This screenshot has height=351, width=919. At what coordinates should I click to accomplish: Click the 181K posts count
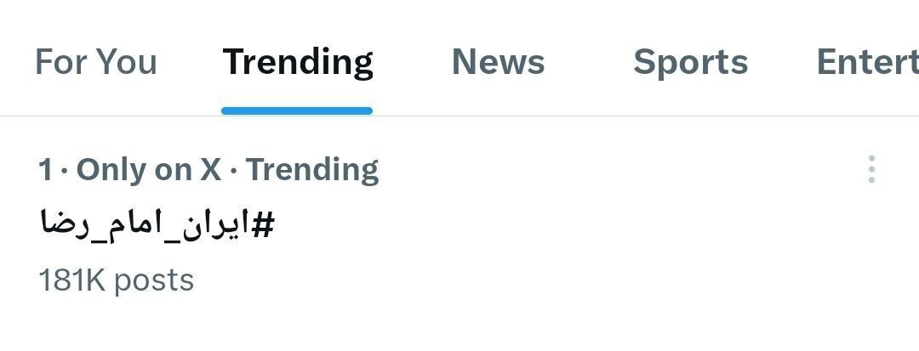[117, 280]
